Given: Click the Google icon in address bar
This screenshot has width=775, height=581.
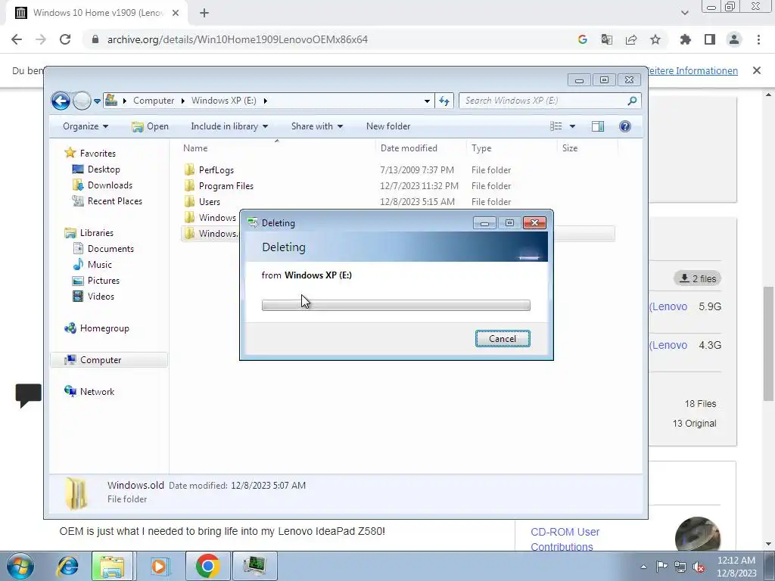Looking at the screenshot, I should [x=583, y=39].
